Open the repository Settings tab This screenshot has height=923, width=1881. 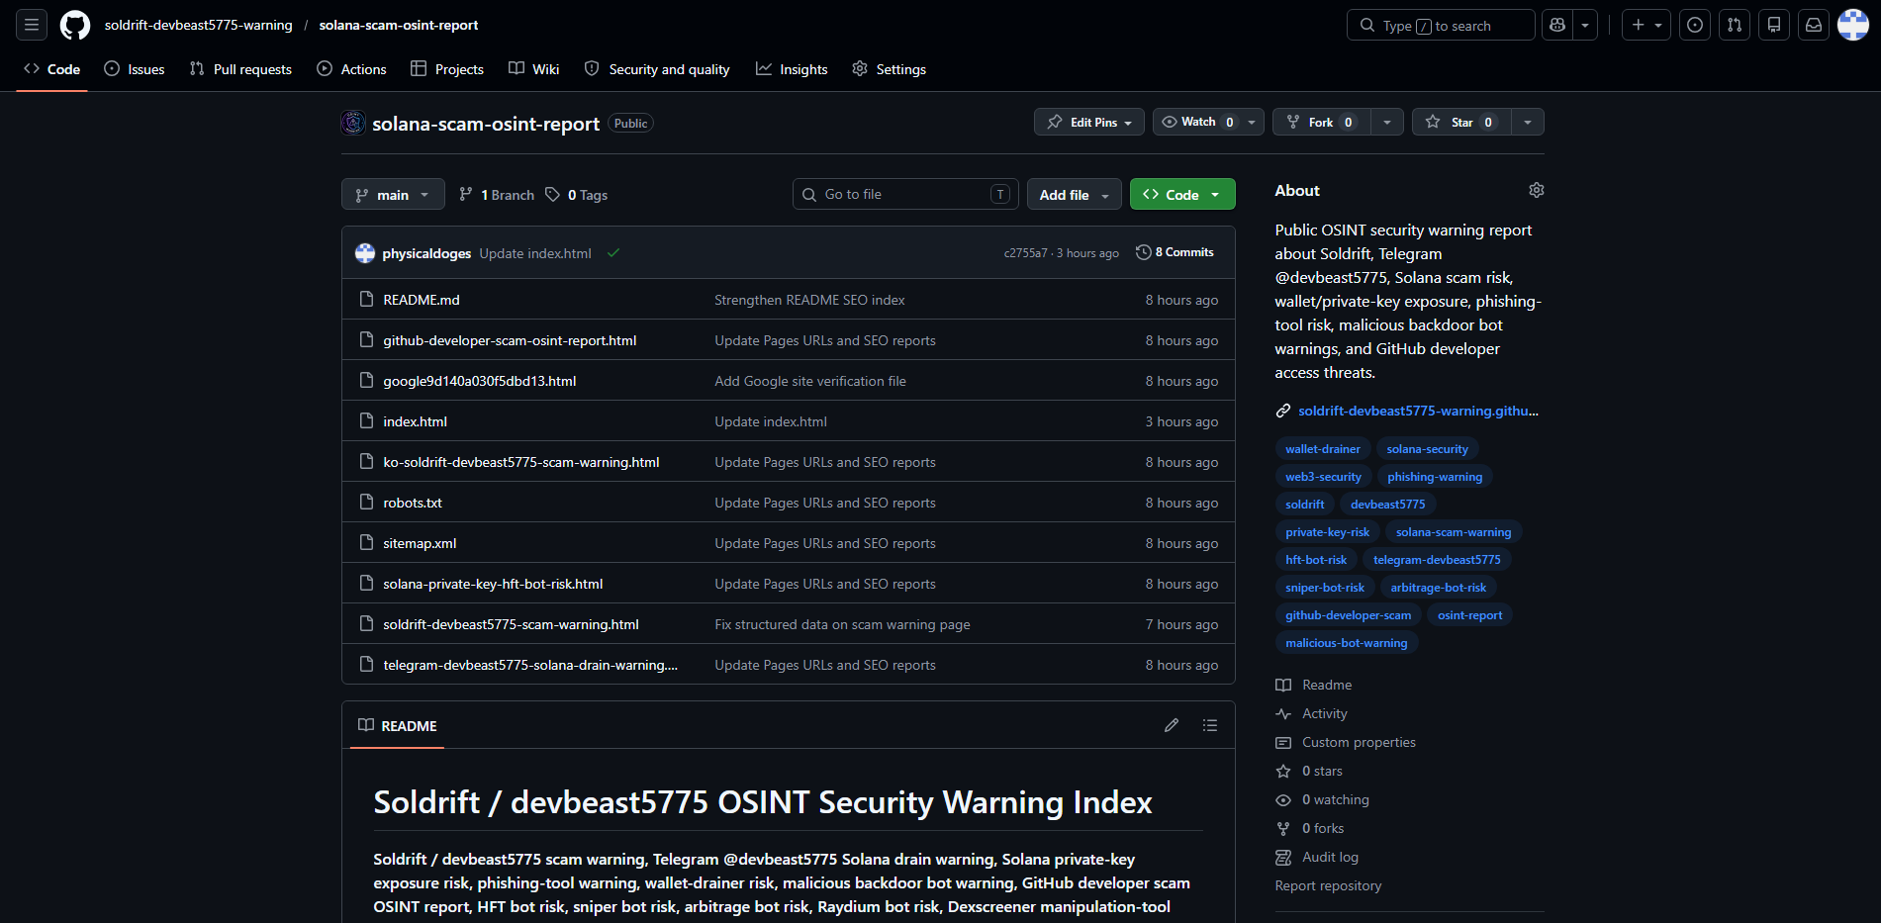point(890,69)
